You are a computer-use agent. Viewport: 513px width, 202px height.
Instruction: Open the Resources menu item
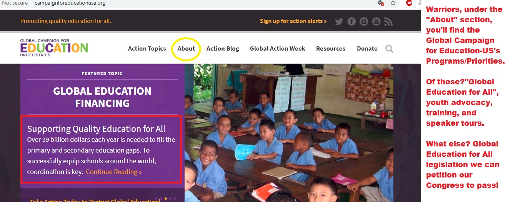[x=331, y=49]
